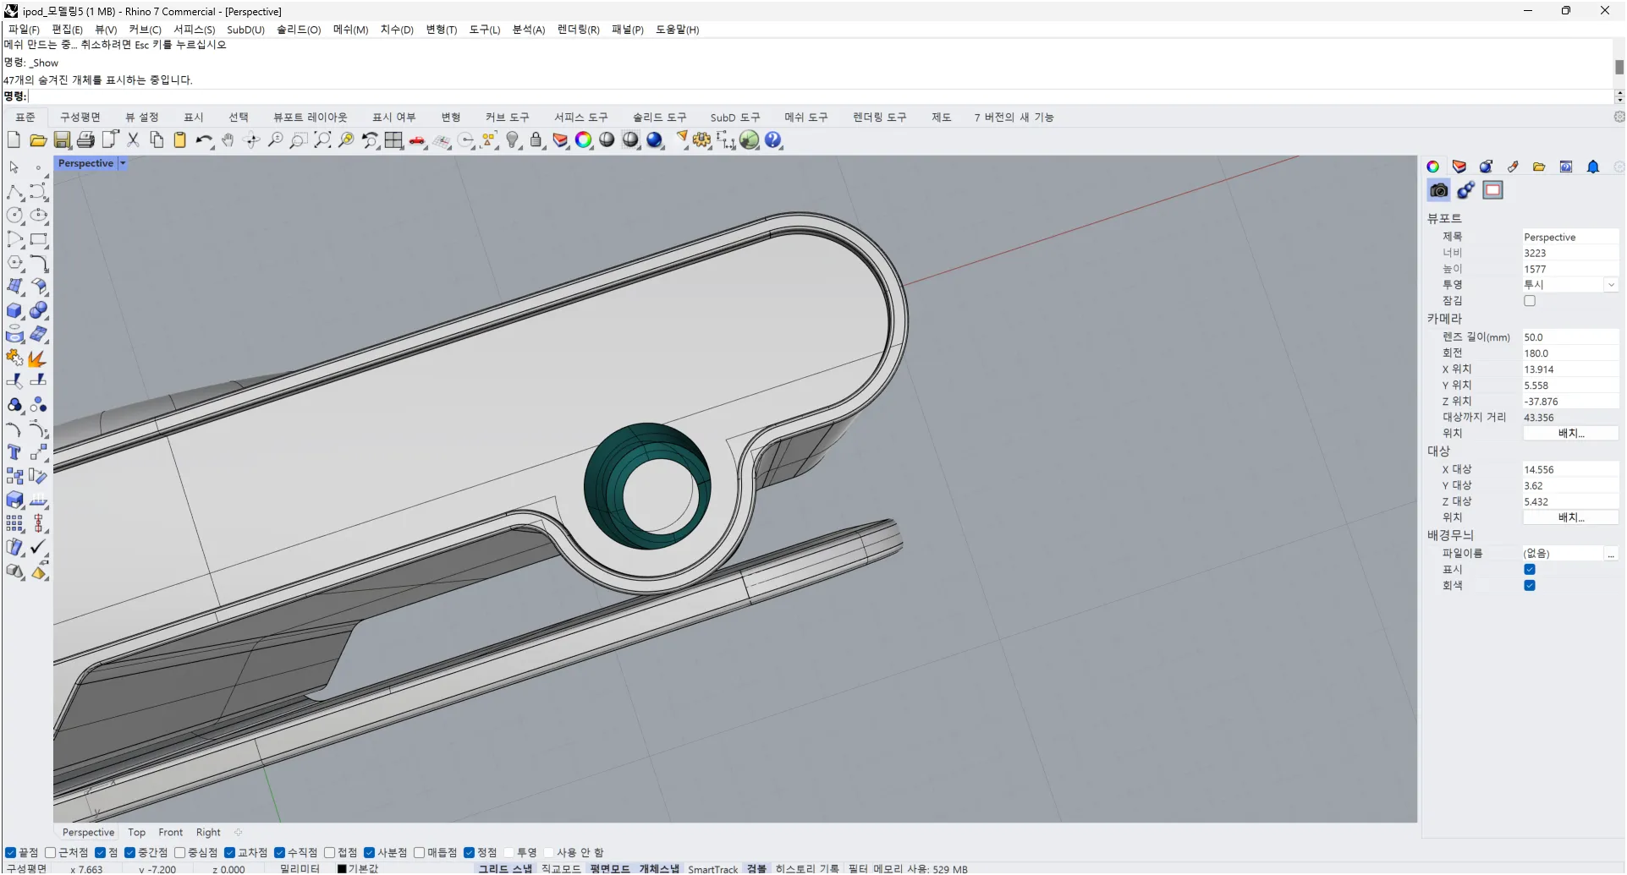Toggle the 교차점 osnap checkbox
Screen dimensions: 1627x875
[x=229, y=853]
